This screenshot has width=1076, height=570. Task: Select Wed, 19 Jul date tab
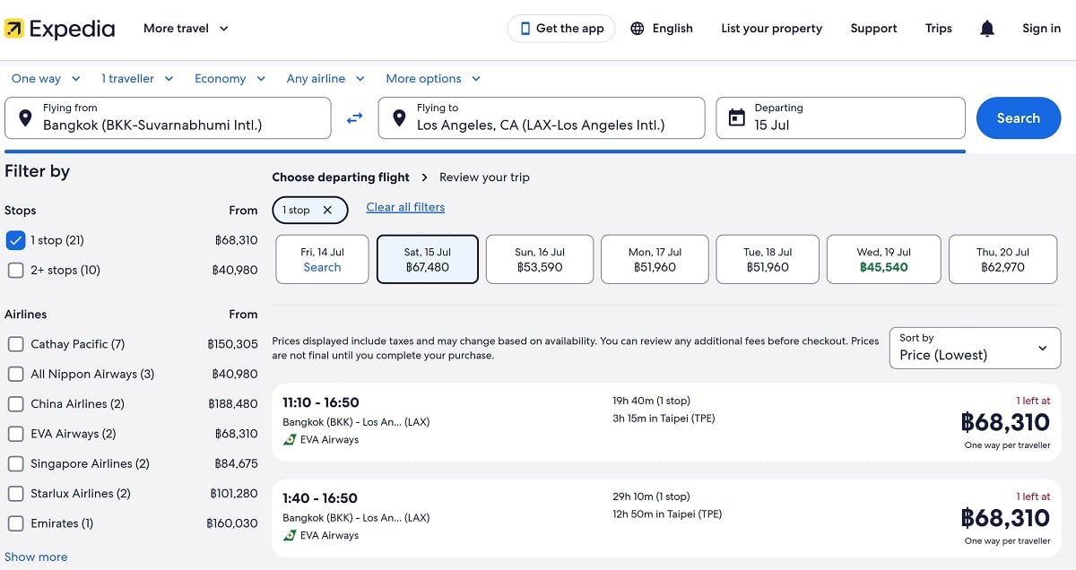click(883, 259)
